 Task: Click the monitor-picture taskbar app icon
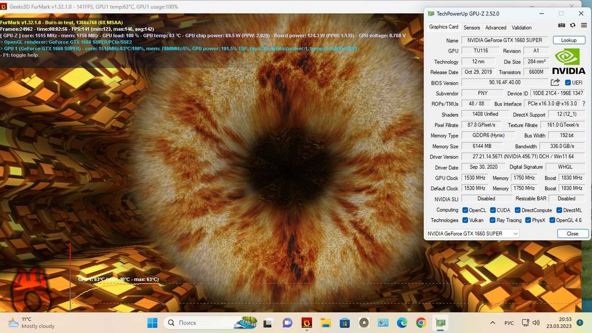(383, 323)
